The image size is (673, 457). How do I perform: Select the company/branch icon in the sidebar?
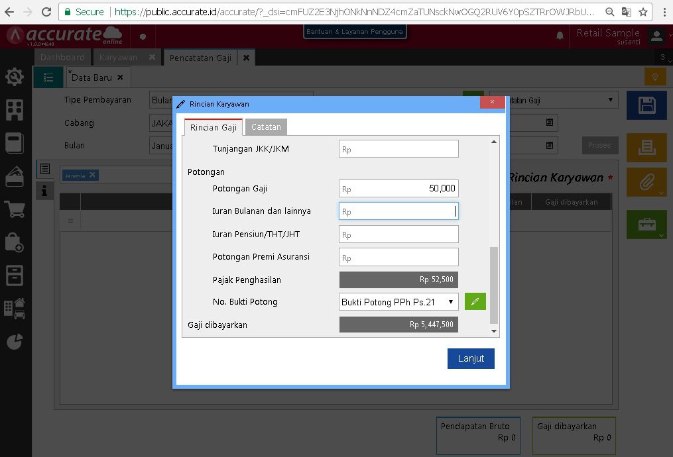pos(13,110)
